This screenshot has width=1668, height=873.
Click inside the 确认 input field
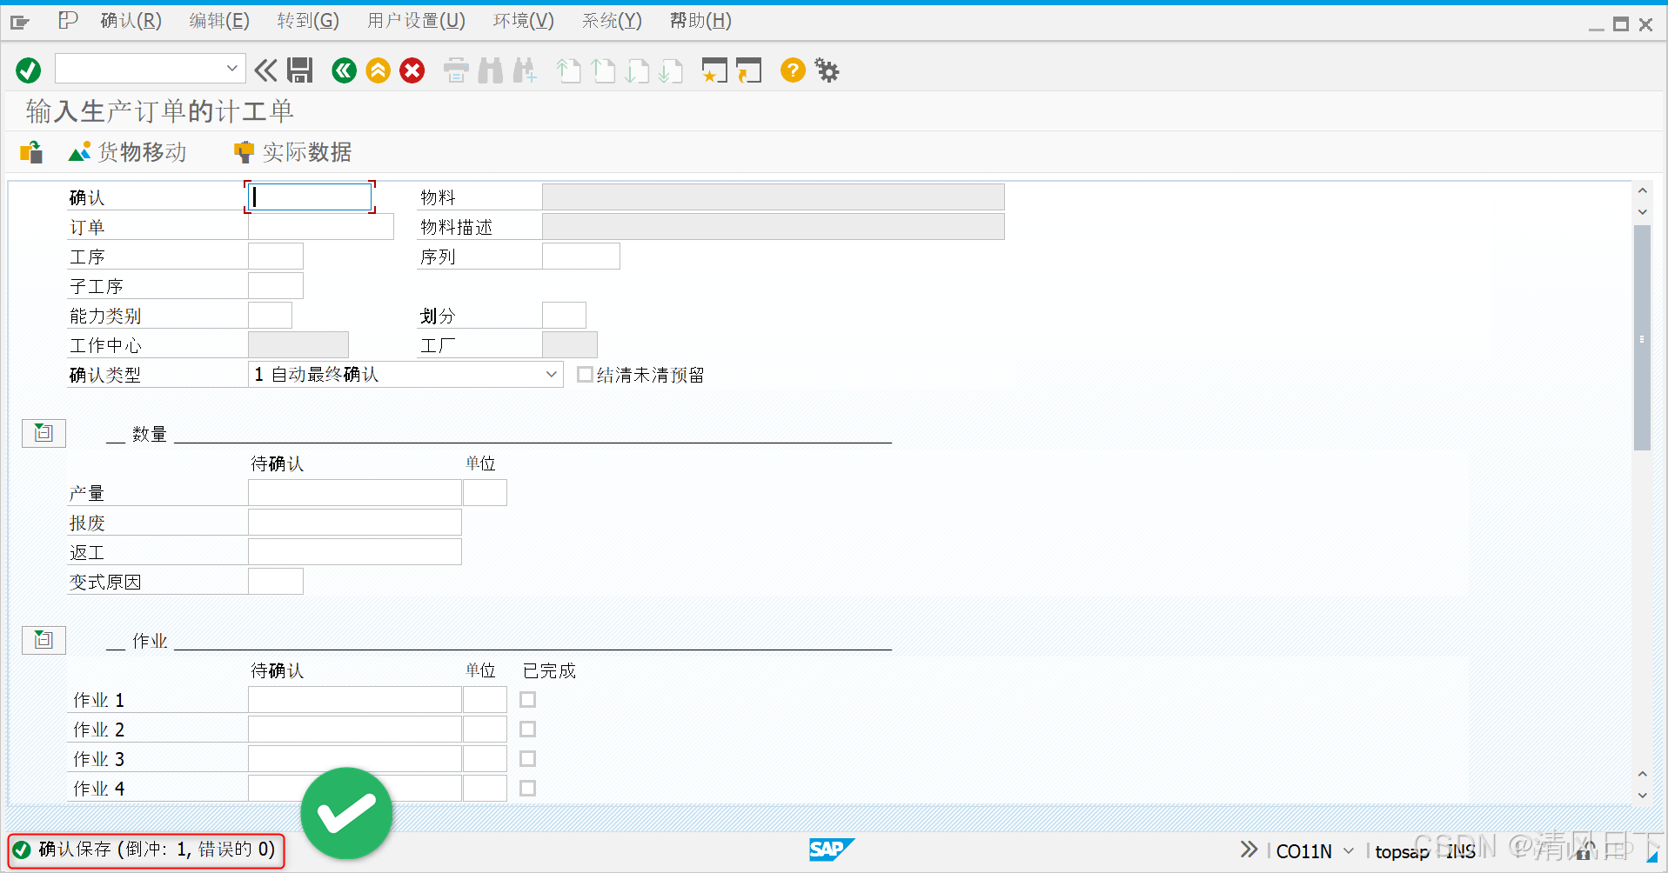click(309, 197)
